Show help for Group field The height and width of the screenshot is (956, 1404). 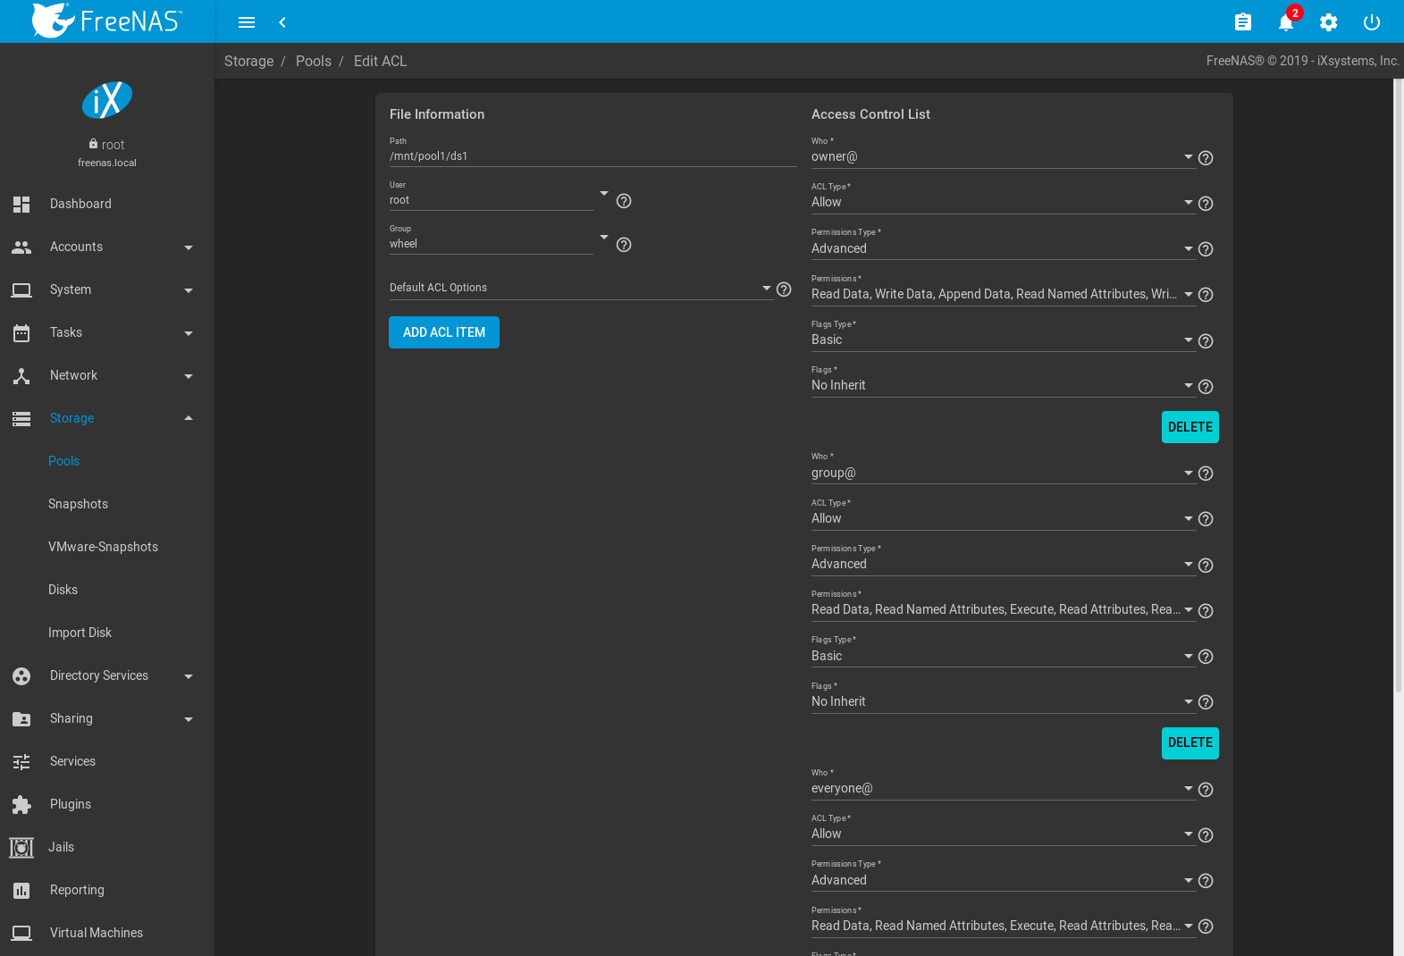coord(624,245)
